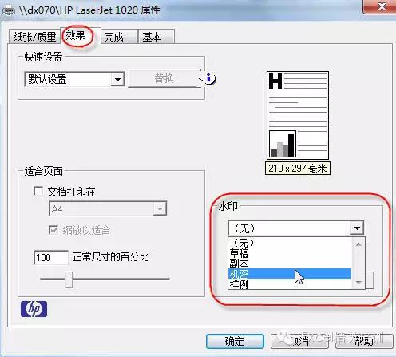Enable the 文档打印在 checkbox
Screen dimensions: 396x357
(38, 191)
